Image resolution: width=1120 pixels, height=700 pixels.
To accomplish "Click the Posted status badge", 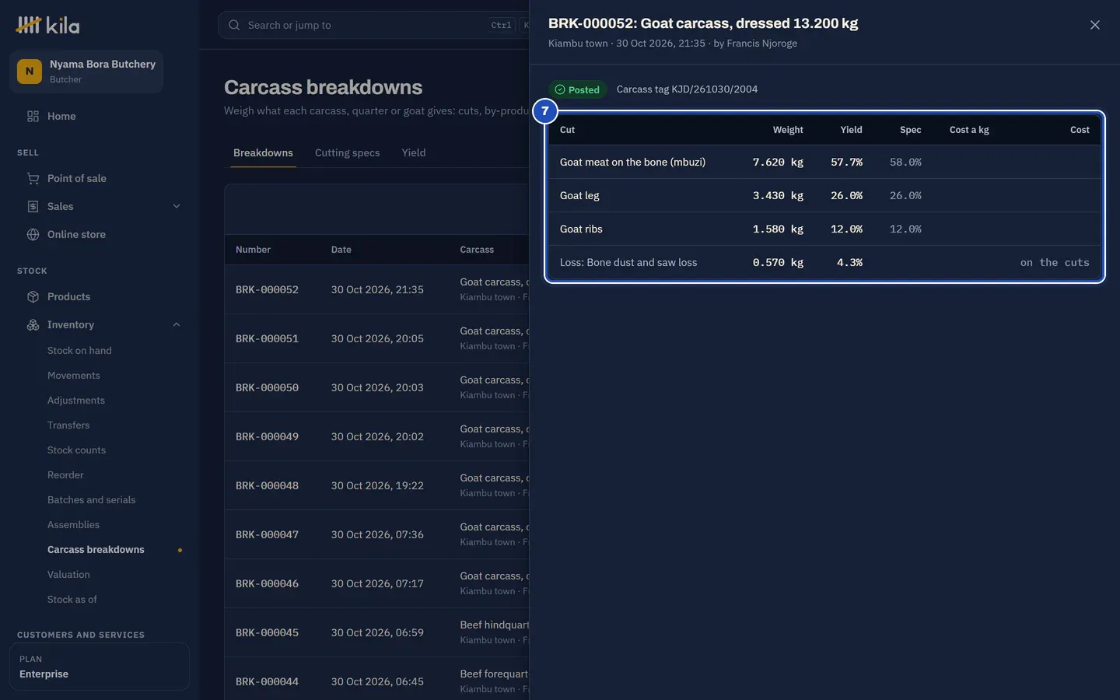I will coord(577,89).
